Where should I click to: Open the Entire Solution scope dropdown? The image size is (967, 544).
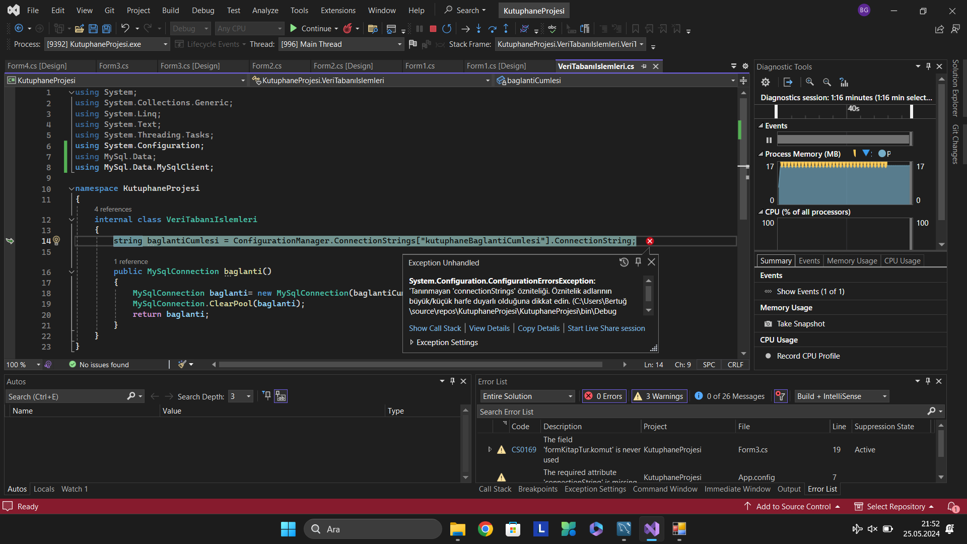point(527,396)
